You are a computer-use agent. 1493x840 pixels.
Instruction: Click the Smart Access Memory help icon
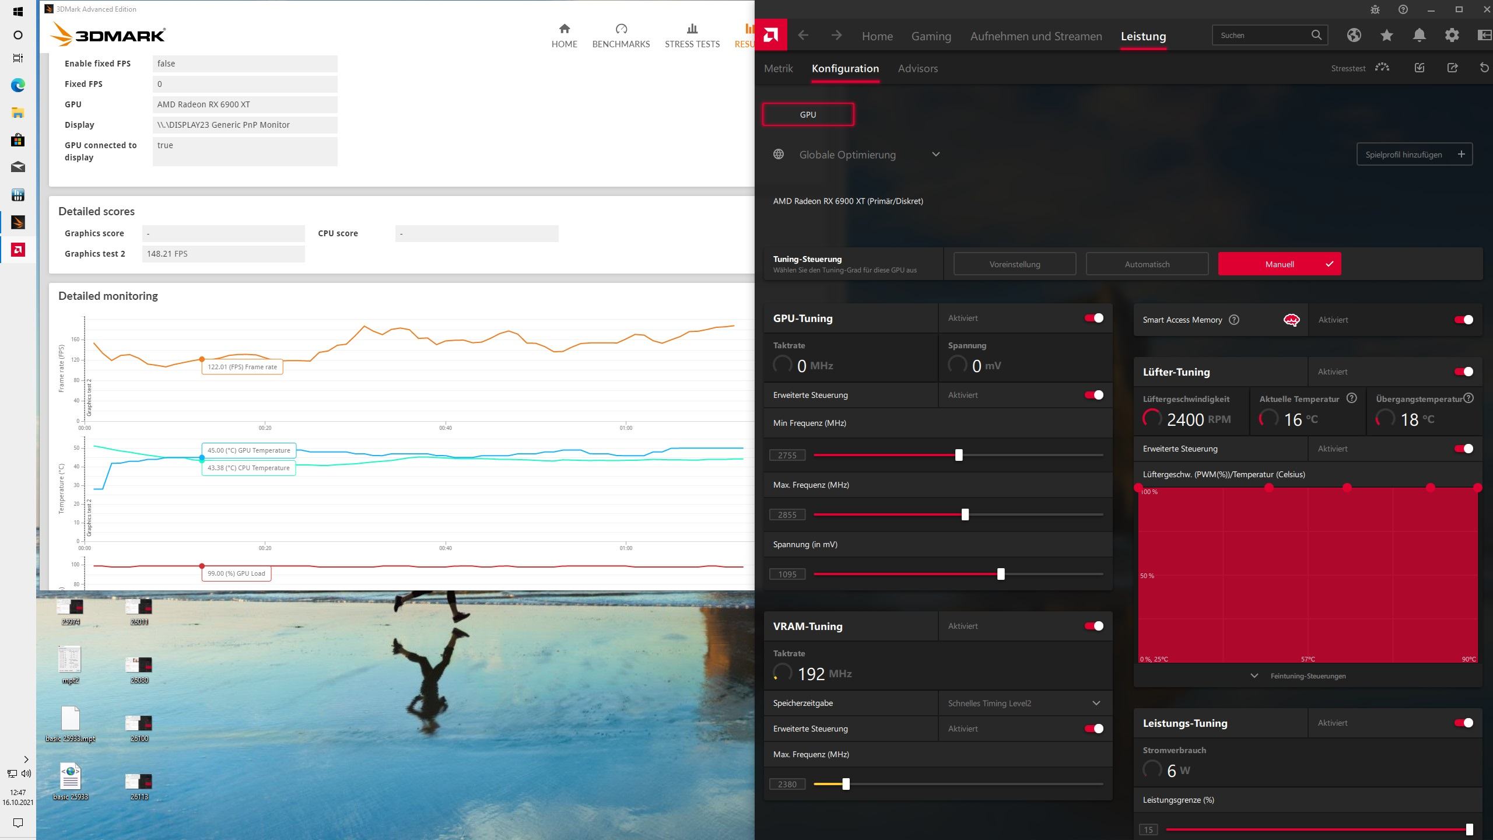coord(1234,320)
